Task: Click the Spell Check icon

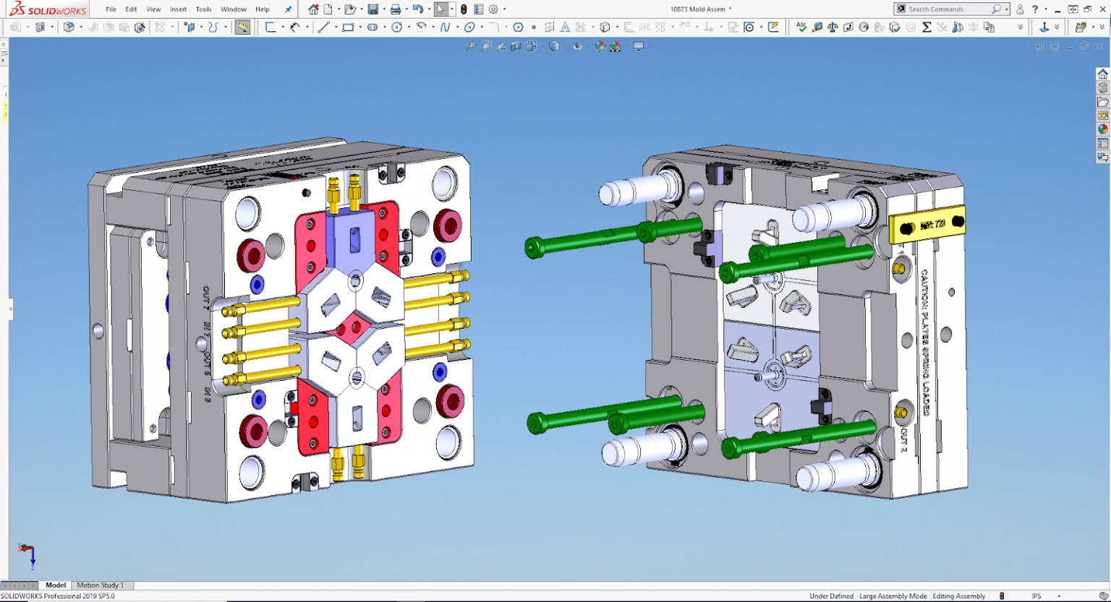Action: coord(801,27)
